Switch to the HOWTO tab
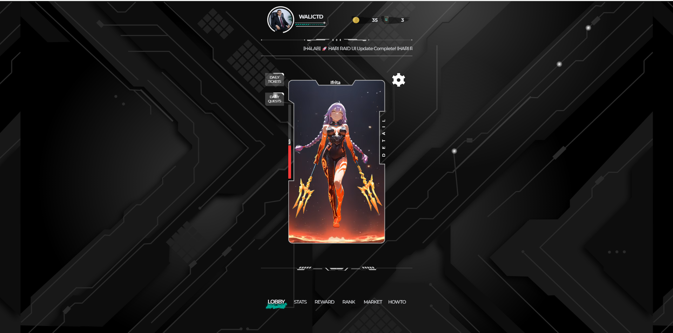This screenshot has height=333, width=673. point(397,302)
